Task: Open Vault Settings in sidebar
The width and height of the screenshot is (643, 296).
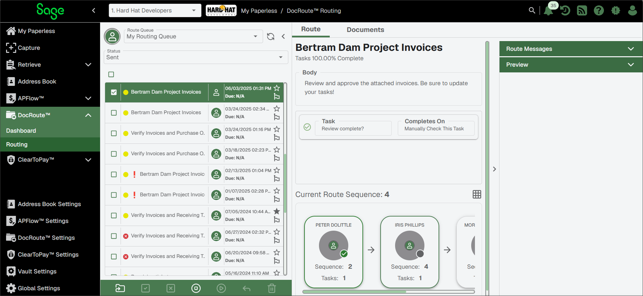Action: 50,271
